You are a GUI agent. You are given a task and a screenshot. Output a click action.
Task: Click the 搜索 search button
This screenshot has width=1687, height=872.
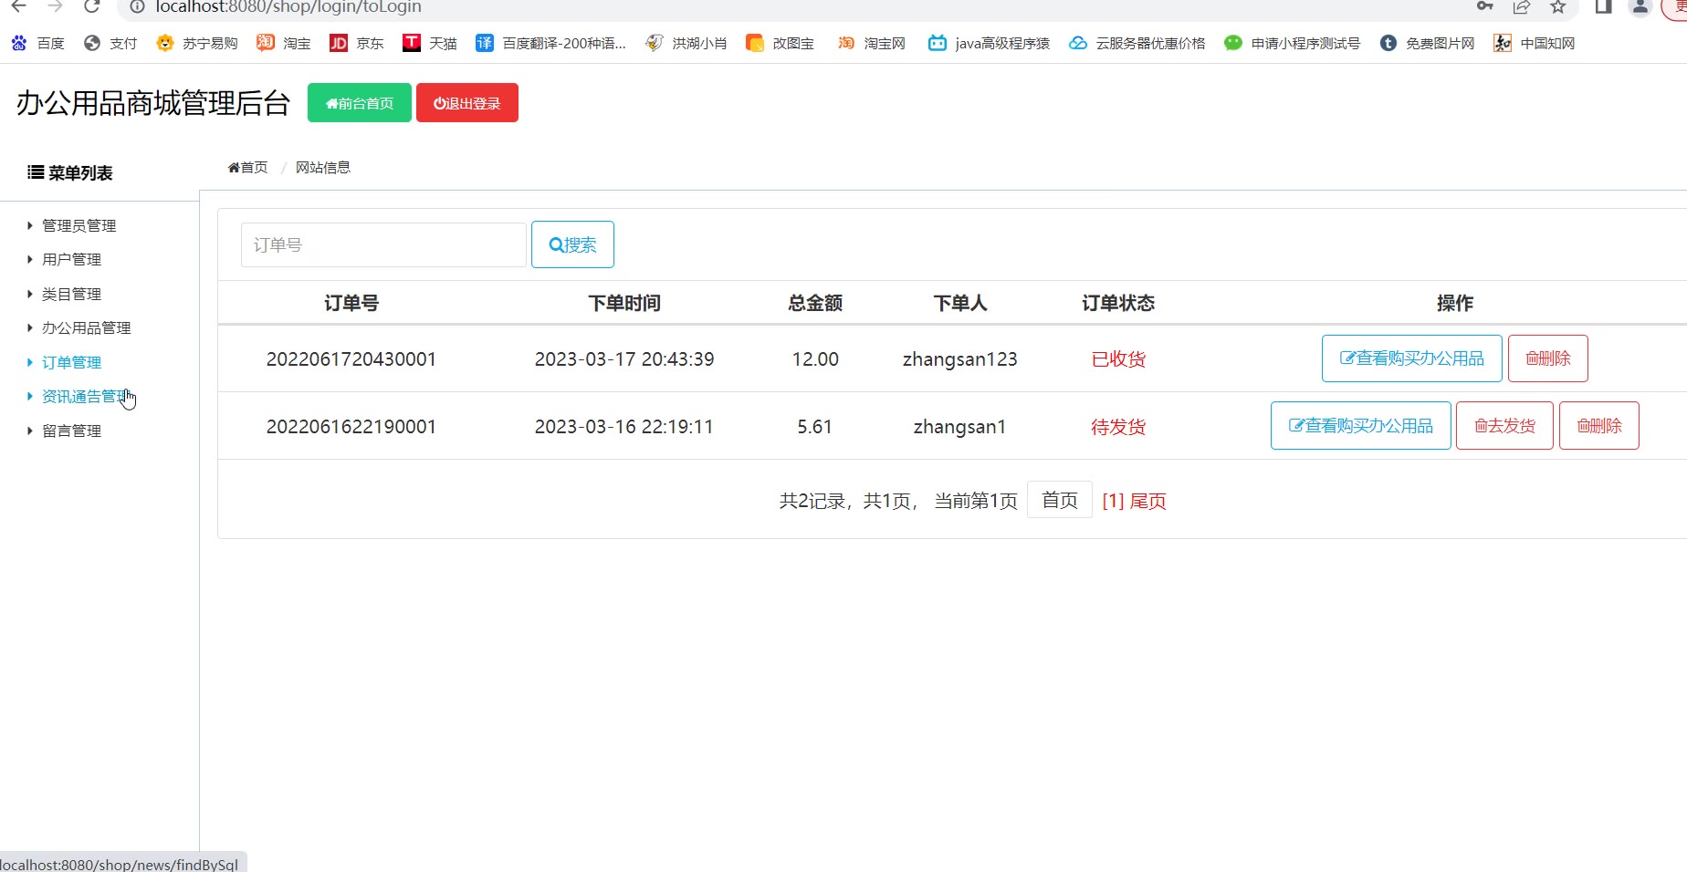point(572,244)
